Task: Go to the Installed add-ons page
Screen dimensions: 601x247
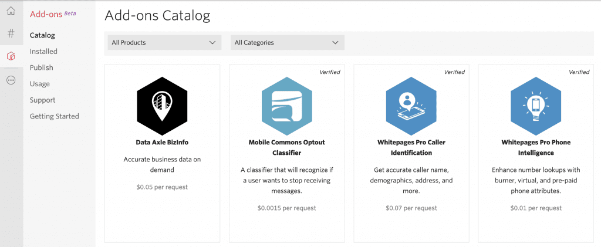Action: [x=43, y=52]
